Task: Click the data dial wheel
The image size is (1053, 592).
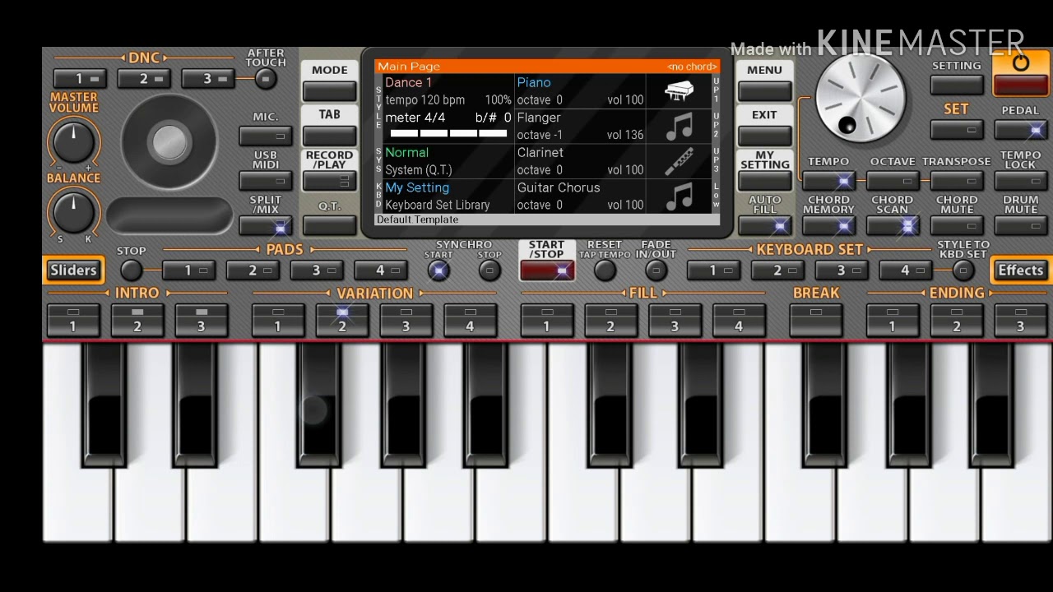Action: [x=860, y=98]
